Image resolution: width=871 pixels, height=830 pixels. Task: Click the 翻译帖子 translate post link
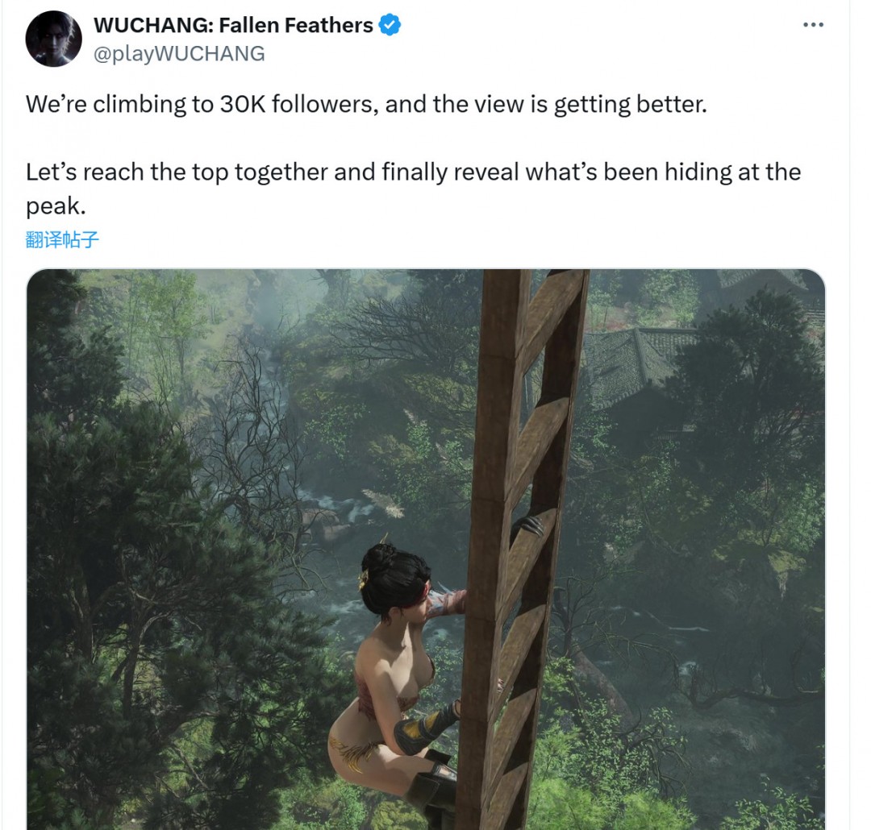[x=62, y=240]
